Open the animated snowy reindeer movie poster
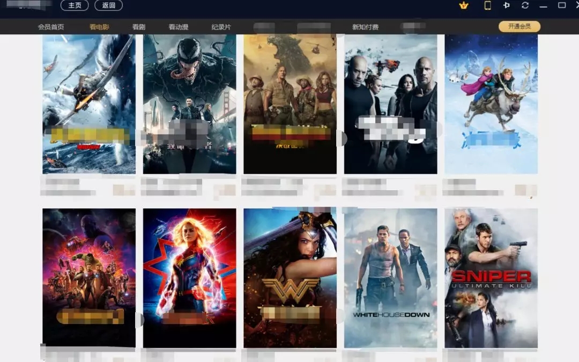 coord(491,104)
